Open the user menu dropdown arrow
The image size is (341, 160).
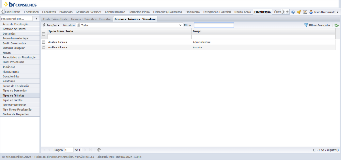tap(337, 12)
